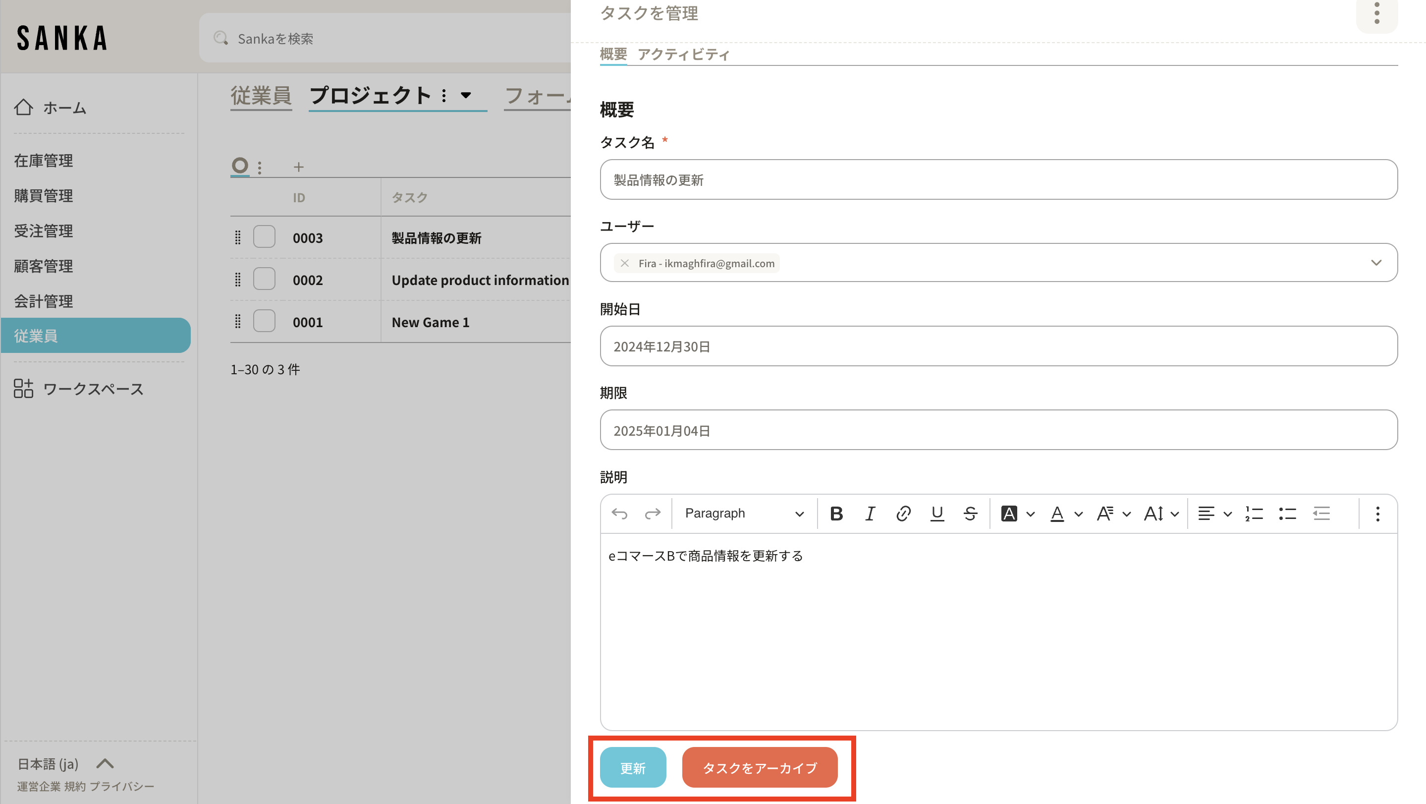
Task: Click the undo arrow in the editor toolbar
Action: (619, 514)
